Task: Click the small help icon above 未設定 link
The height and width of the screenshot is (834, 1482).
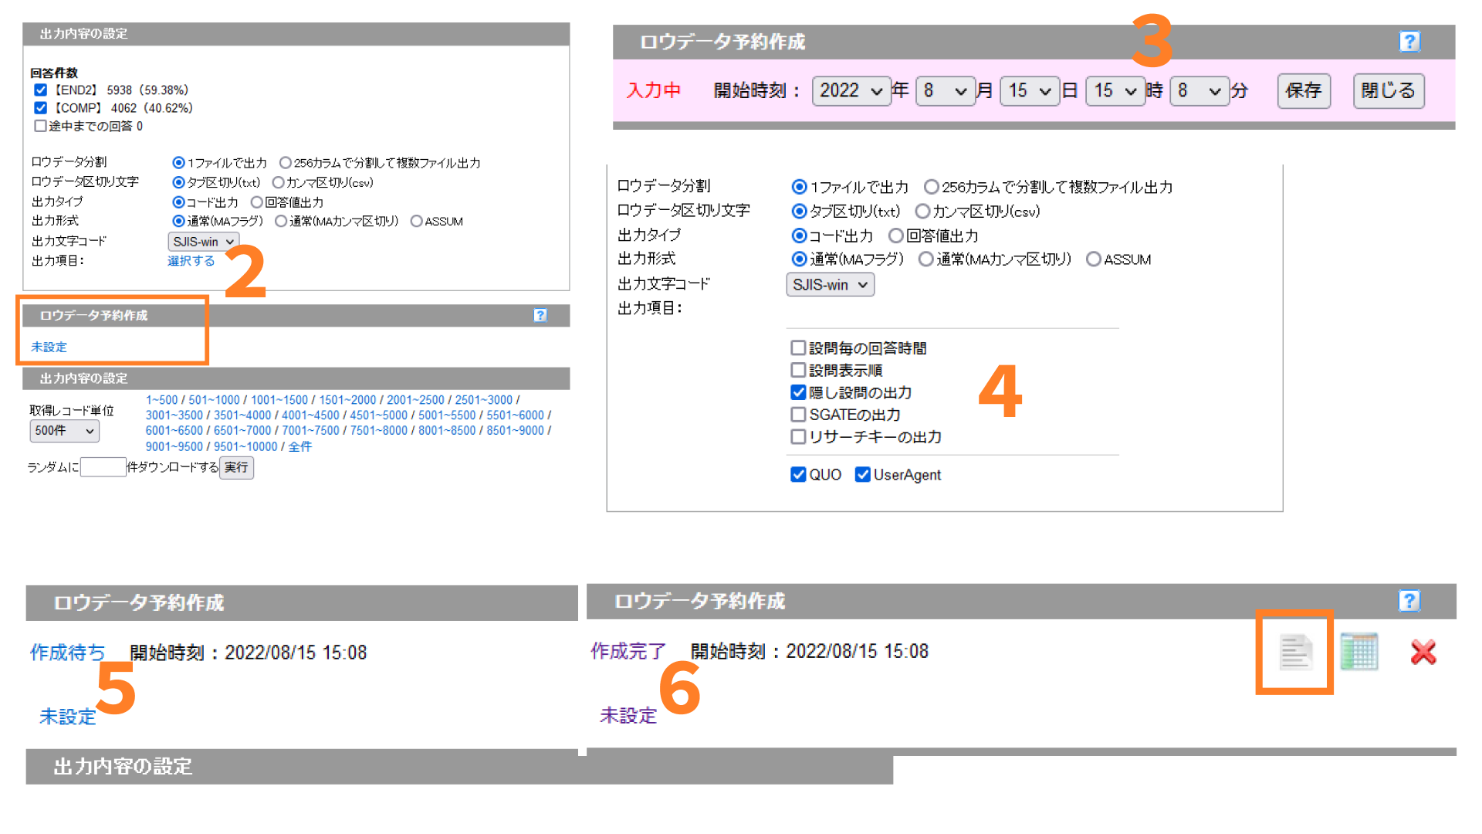Action: 540,315
